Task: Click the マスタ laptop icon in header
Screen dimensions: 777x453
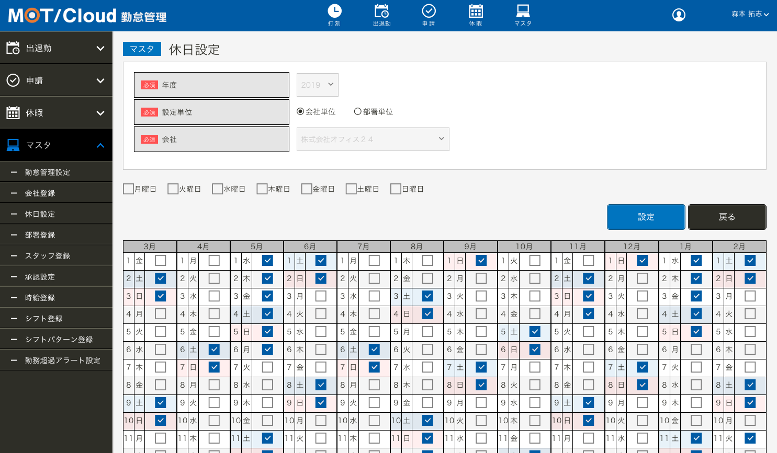Action: [x=523, y=11]
